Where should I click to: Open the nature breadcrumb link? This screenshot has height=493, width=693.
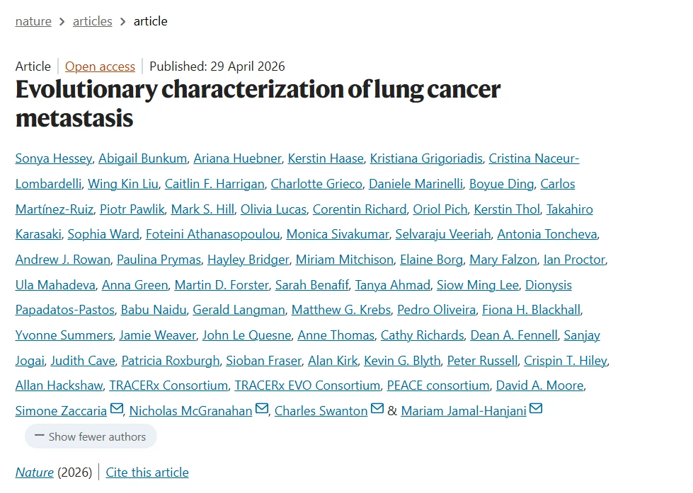point(33,21)
